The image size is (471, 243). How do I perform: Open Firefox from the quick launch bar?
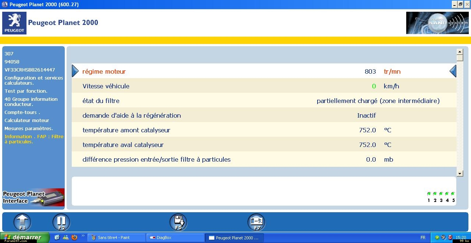click(74, 238)
